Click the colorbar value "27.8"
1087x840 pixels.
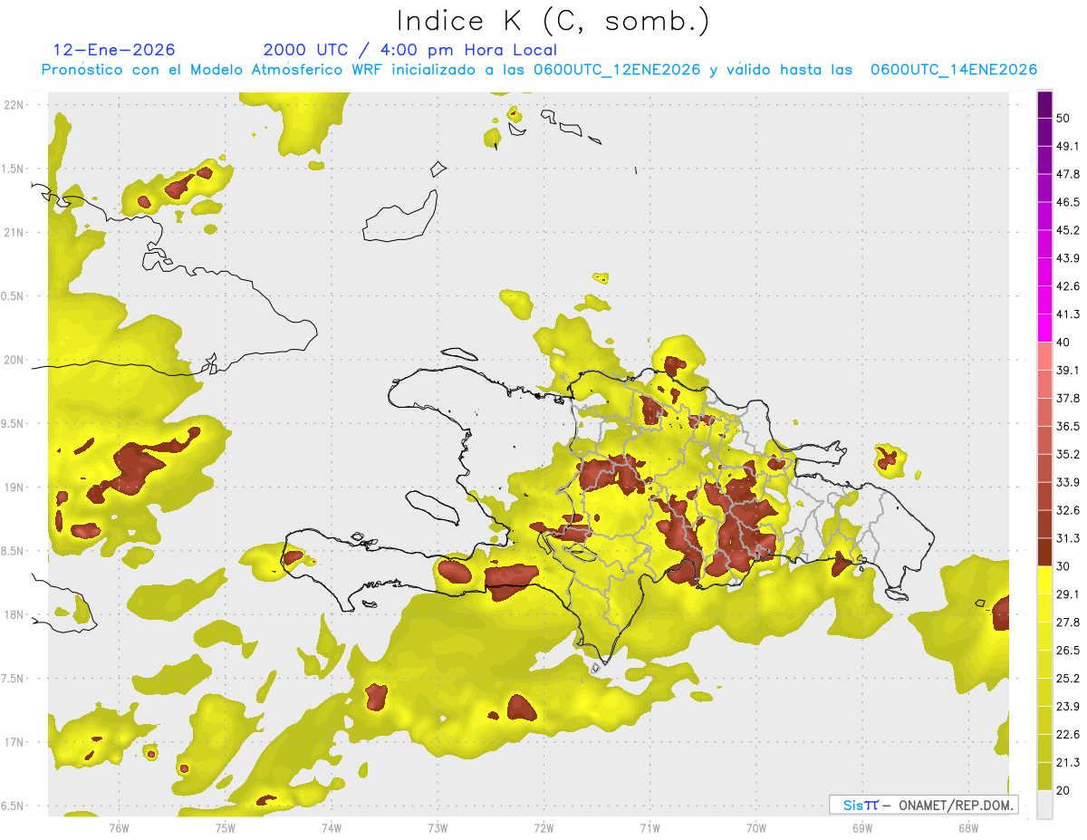[x=1068, y=623]
